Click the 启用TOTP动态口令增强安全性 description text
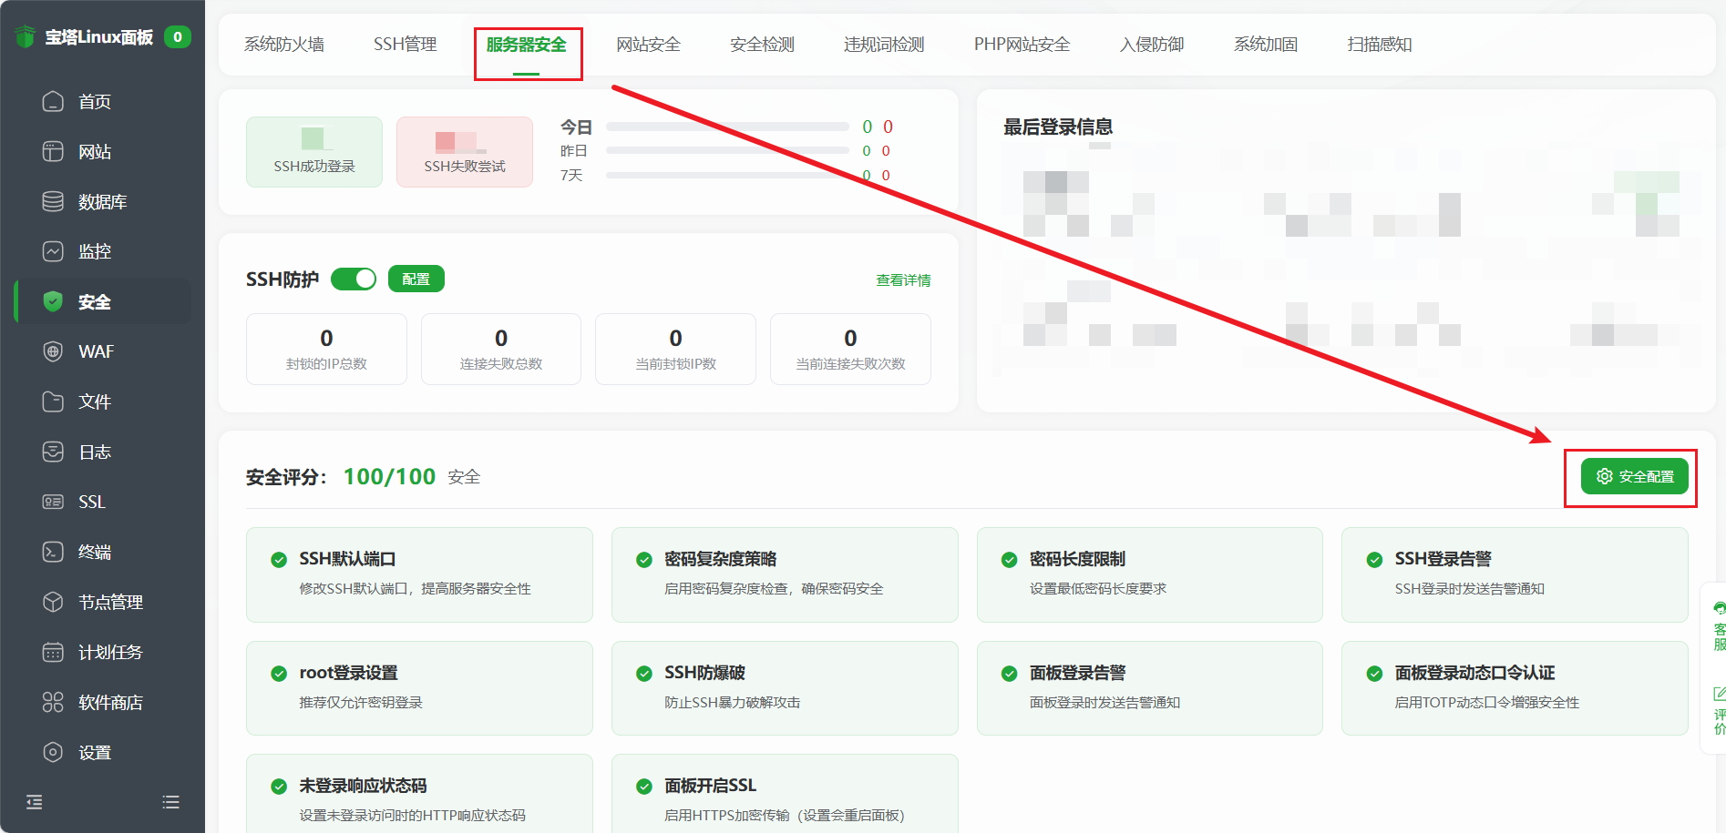1726x833 pixels. pos(1487,703)
